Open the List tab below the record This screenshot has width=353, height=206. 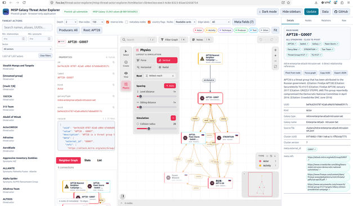click(99, 160)
